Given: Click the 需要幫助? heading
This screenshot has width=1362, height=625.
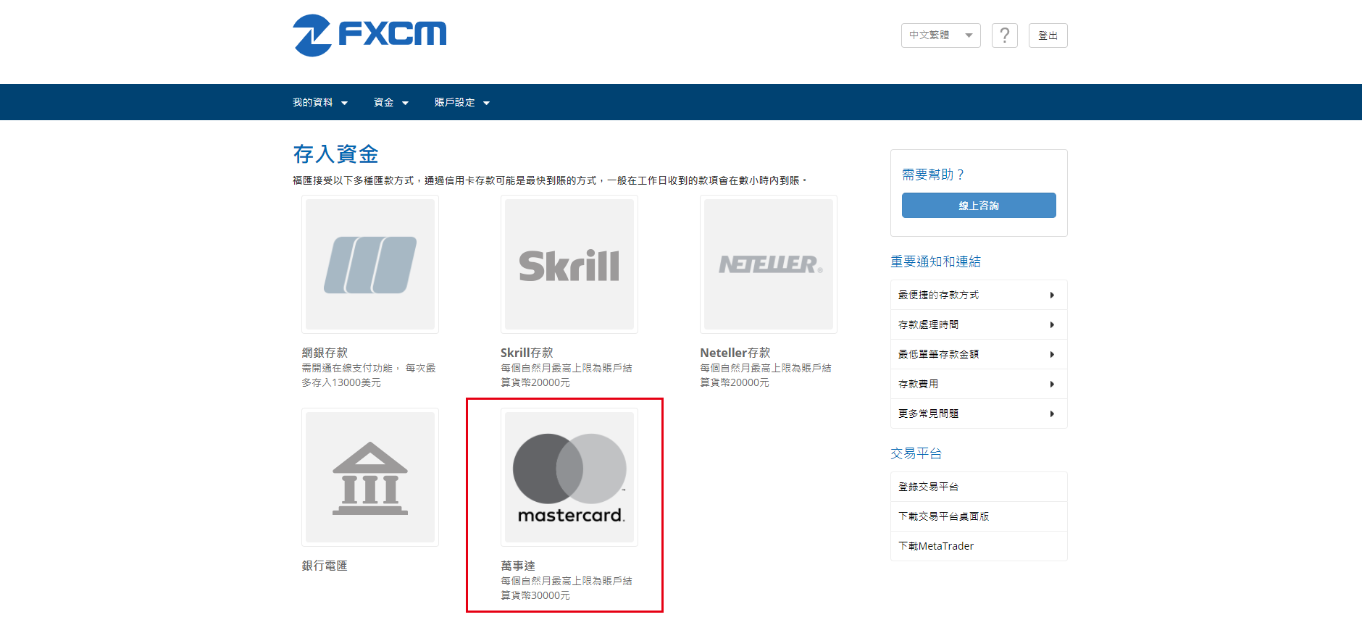Looking at the screenshot, I should tap(933, 175).
